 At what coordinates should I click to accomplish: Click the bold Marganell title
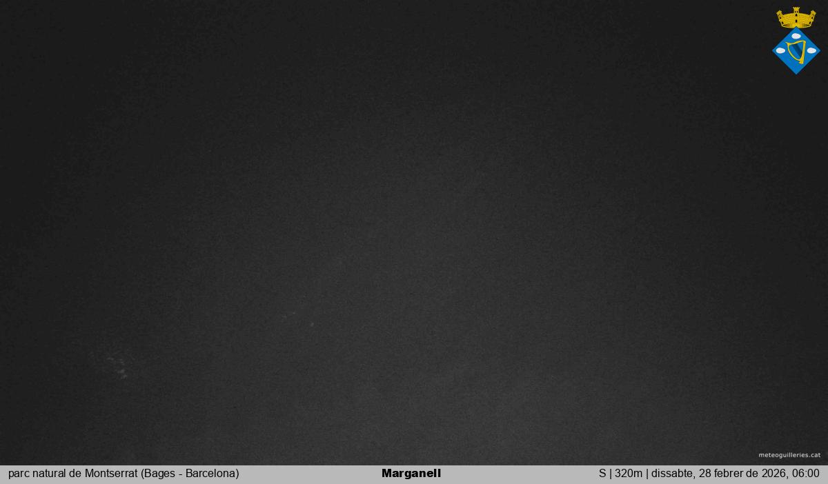tap(411, 474)
